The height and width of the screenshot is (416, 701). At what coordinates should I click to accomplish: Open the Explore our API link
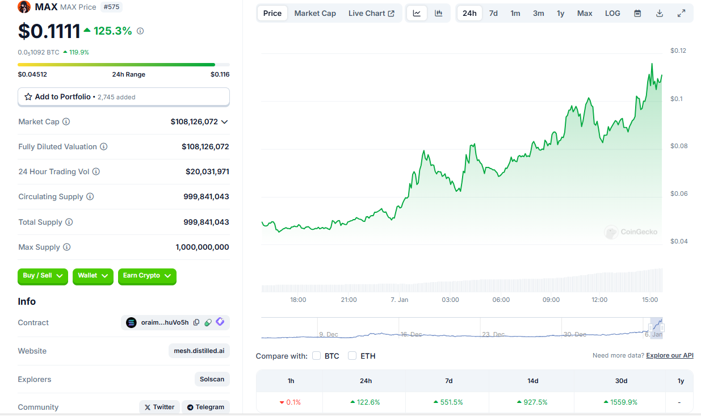[x=670, y=355]
